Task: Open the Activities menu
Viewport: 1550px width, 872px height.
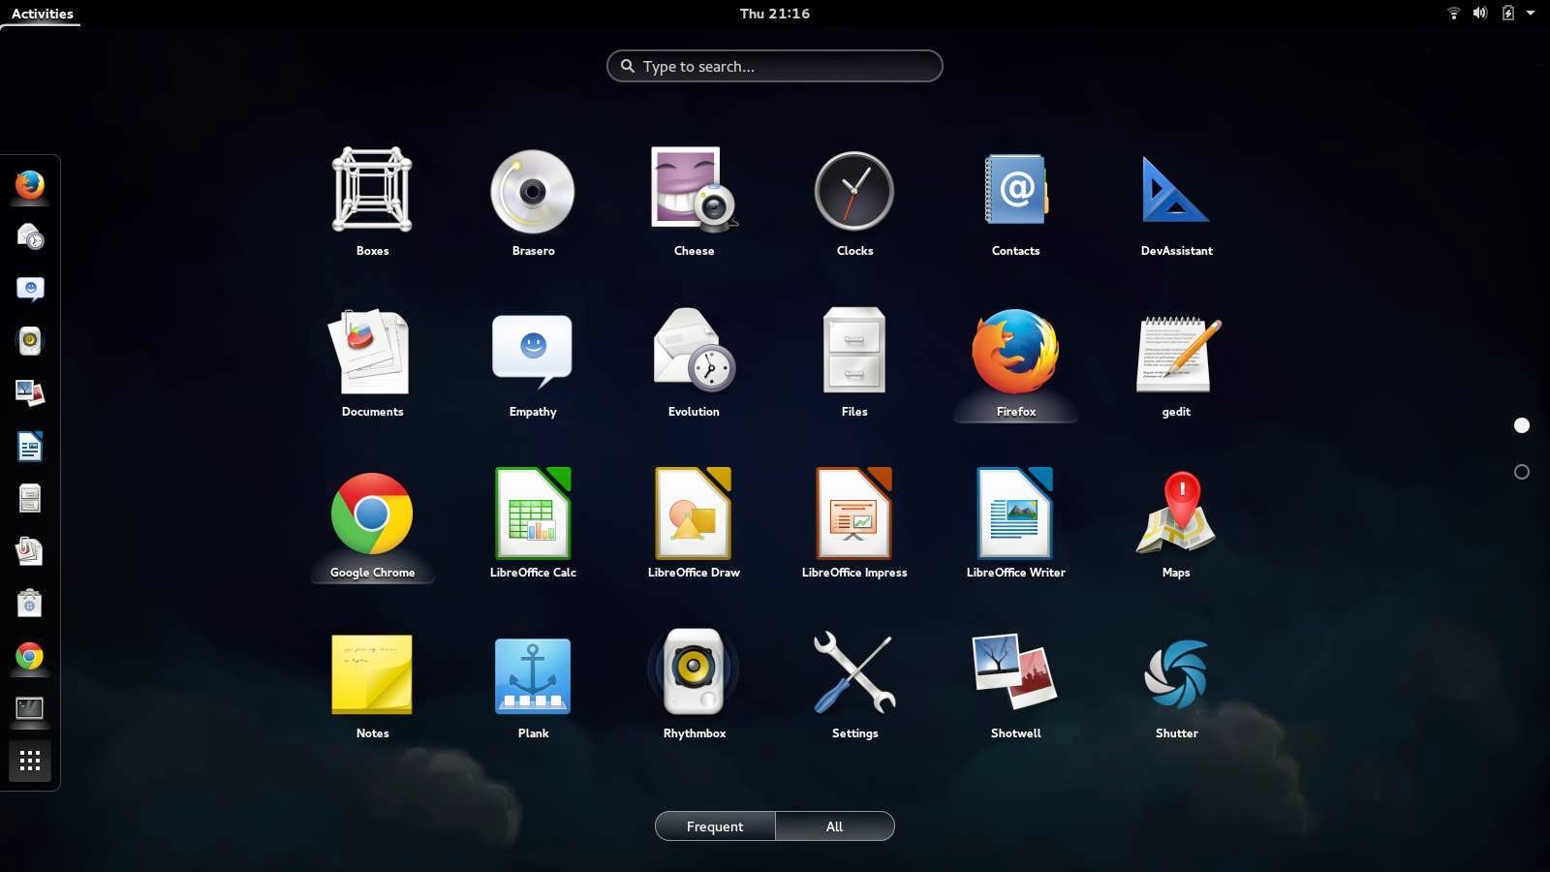Action: tap(42, 13)
